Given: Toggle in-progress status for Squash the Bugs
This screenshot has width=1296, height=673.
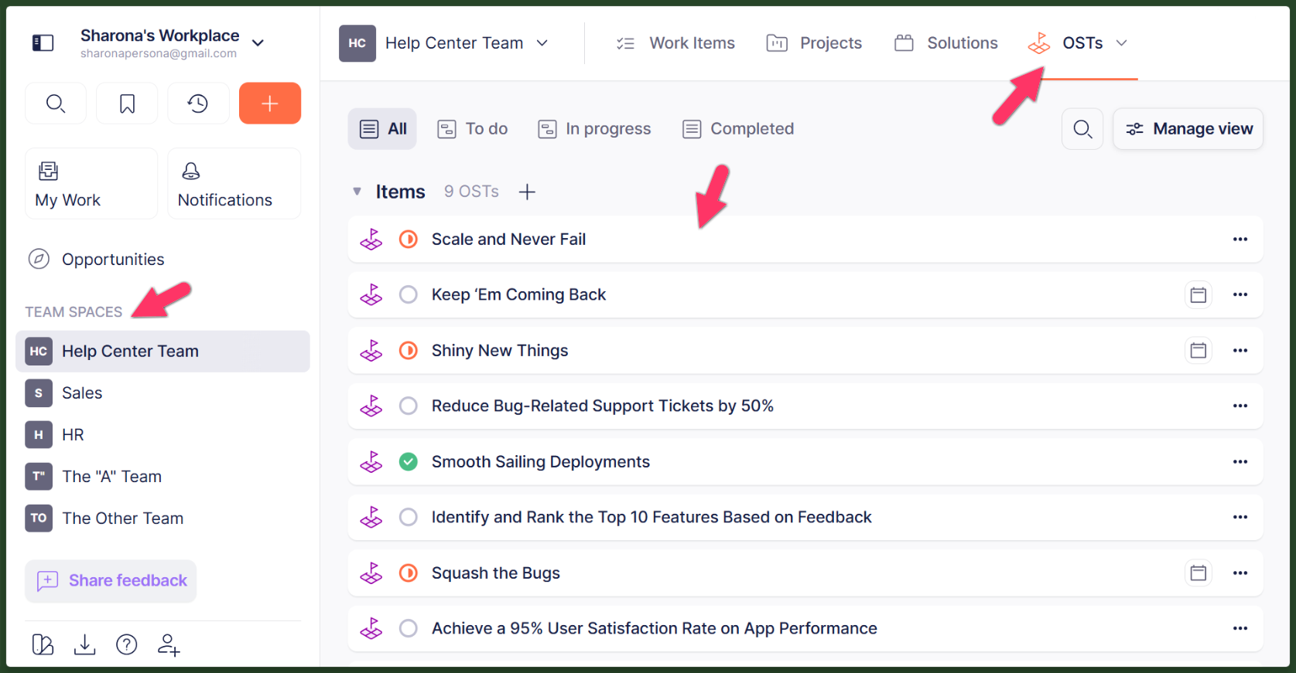Looking at the screenshot, I should pyautogui.click(x=409, y=573).
